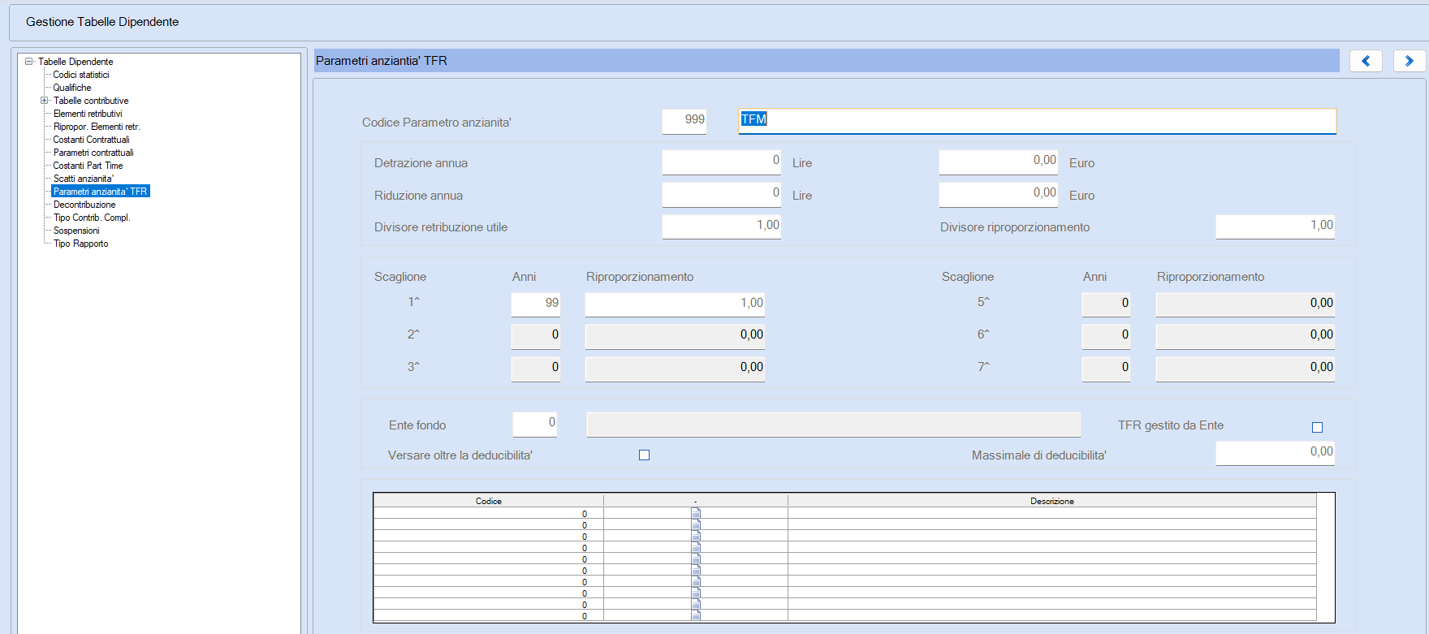
Task: Select Scatti anzianita' tree item
Action: tap(84, 179)
